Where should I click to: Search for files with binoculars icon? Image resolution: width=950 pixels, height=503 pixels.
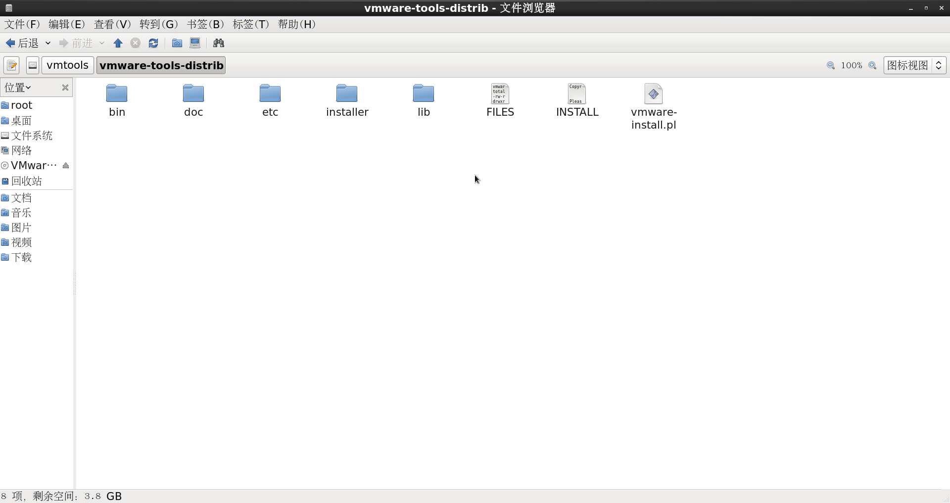tap(219, 44)
